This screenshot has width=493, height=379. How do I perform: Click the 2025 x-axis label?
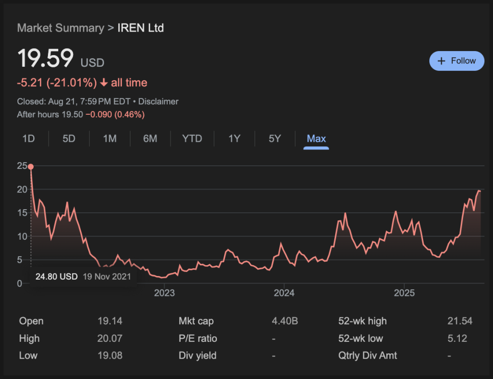click(404, 293)
